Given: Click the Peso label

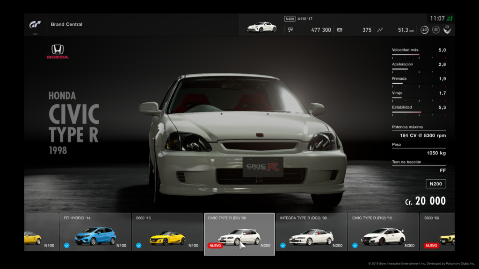Looking at the screenshot, I should [397, 145].
